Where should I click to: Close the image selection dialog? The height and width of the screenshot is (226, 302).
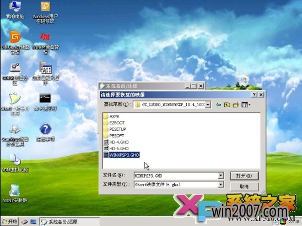[261, 95]
